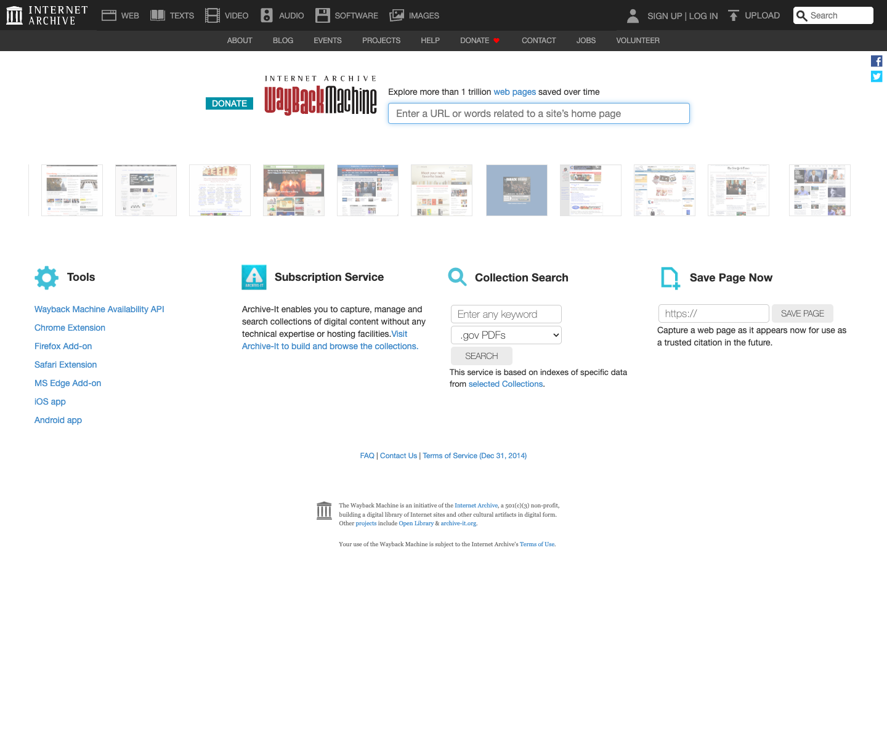
Task: Click the Wayback Machine logo
Action: (x=320, y=95)
